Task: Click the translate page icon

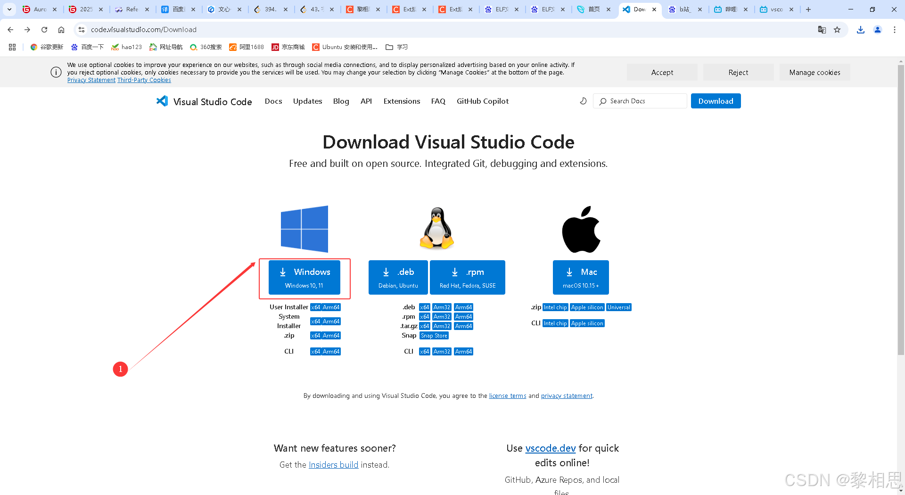Action: [822, 30]
